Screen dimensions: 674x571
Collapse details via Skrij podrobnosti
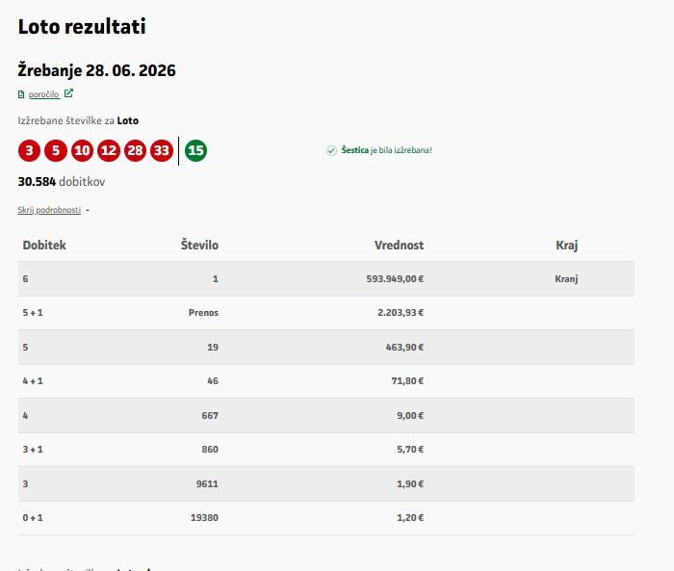coord(49,210)
